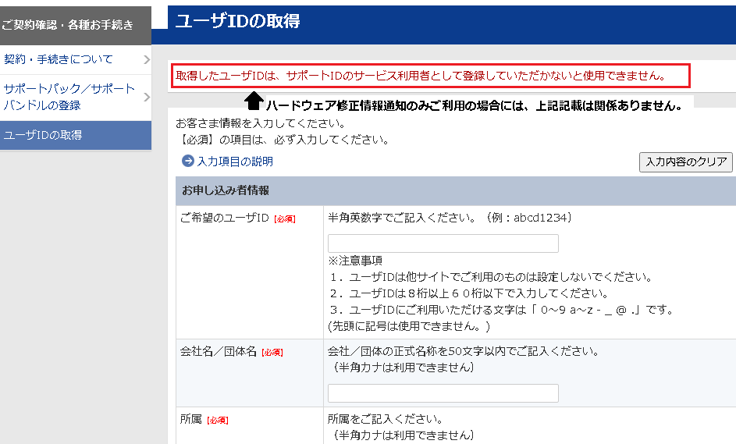The width and height of the screenshot is (736, 444).
Task: Expand the chevron beside 契約・手続きについて
Action: click(x=146, y=59)
